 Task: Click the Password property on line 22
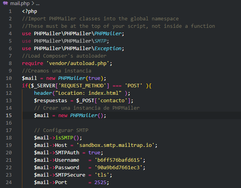[x=67, y=167]
